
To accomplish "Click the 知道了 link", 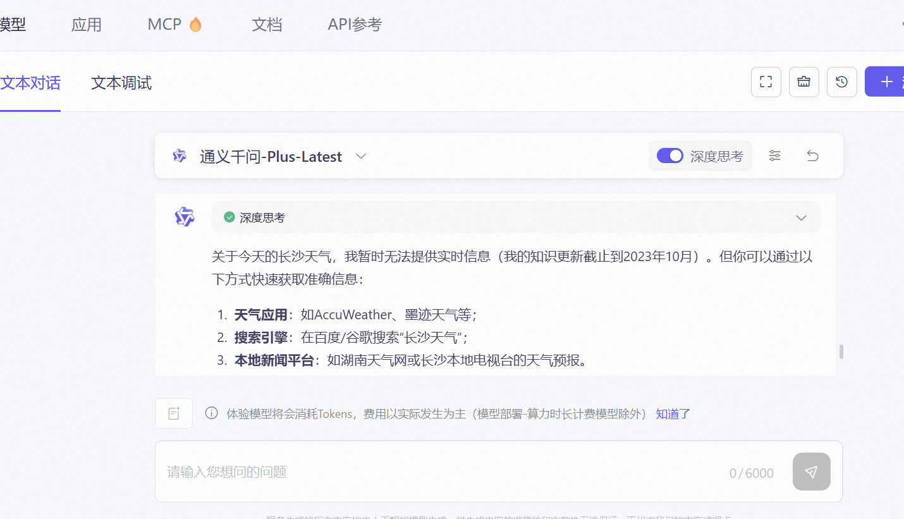I will 673,414.
